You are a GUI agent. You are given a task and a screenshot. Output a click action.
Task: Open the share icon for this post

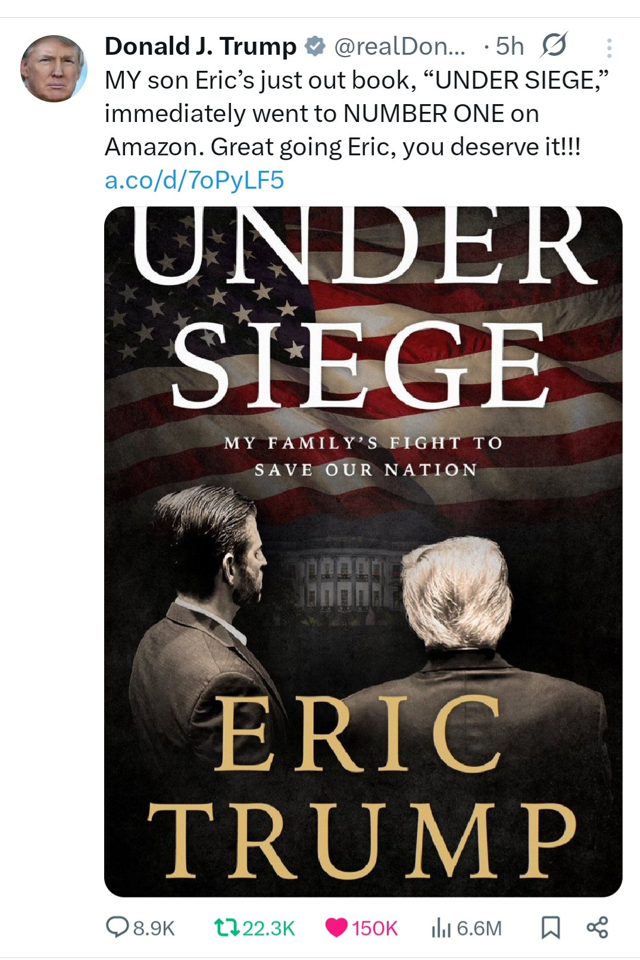tap(597, 927)
